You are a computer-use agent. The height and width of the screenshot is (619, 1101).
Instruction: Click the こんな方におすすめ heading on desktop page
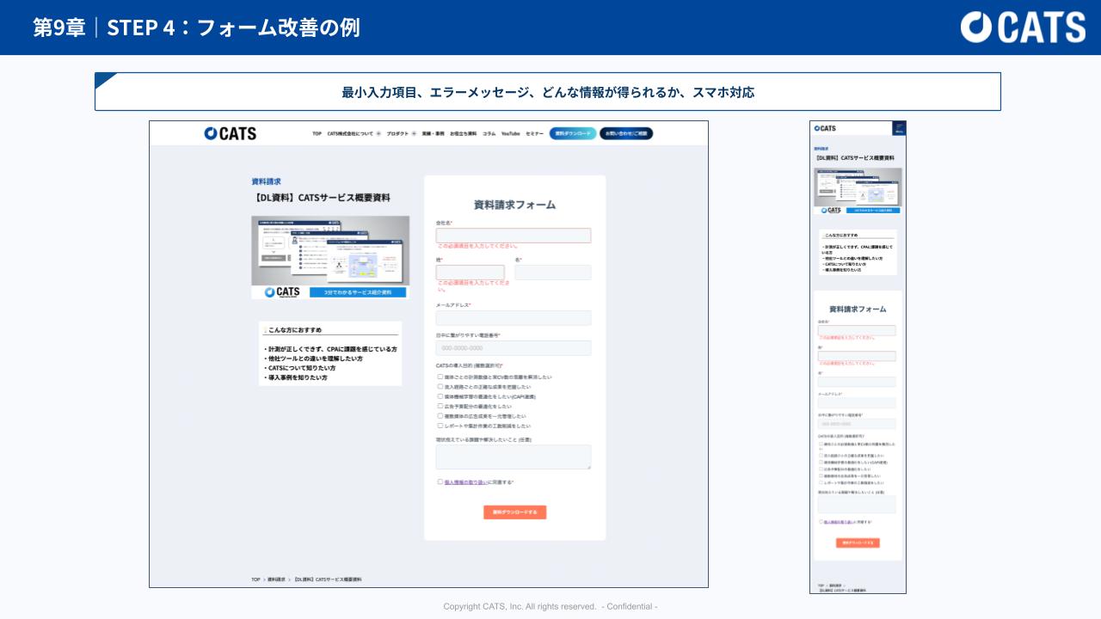click(x=295, y=329)
